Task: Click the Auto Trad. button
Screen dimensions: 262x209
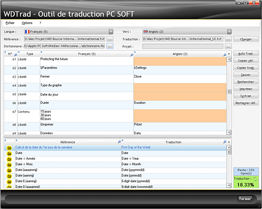Action: 246,54
